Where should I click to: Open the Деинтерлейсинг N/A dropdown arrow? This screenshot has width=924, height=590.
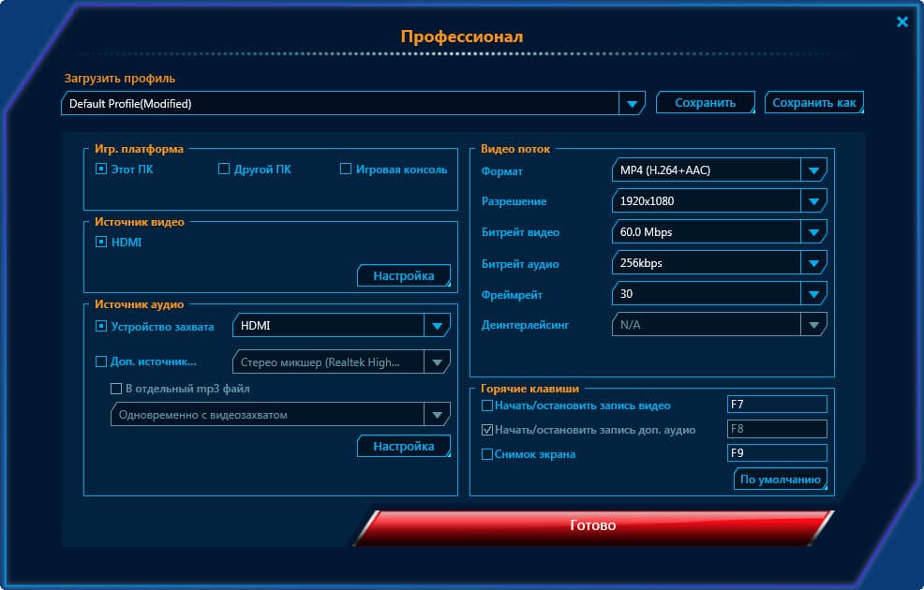[x=813, y=325]
